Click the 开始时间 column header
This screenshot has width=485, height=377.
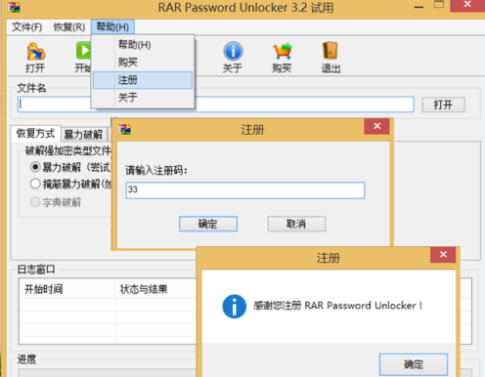[x=66, y=289]
